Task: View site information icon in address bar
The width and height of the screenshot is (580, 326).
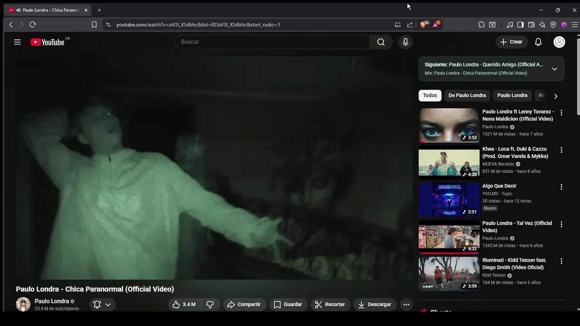Action: [108, 25]
